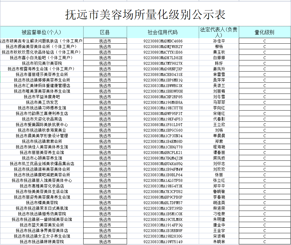291x245 pixels.
Task: Select credit code 92230883MABRCPLK21
Action: coord(163,152)
